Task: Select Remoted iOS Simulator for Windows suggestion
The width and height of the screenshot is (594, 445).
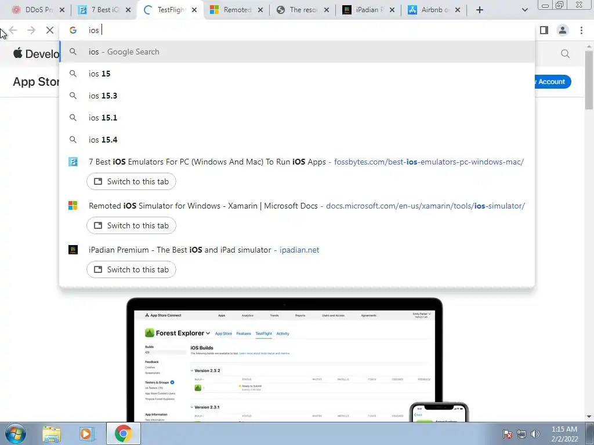Action: (x=297, y=206)
